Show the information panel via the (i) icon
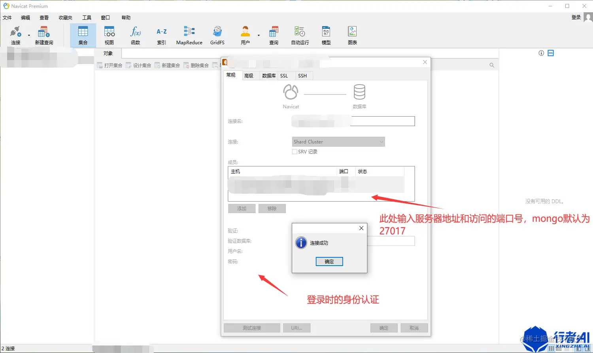593x353 pixels. [541, 53]
